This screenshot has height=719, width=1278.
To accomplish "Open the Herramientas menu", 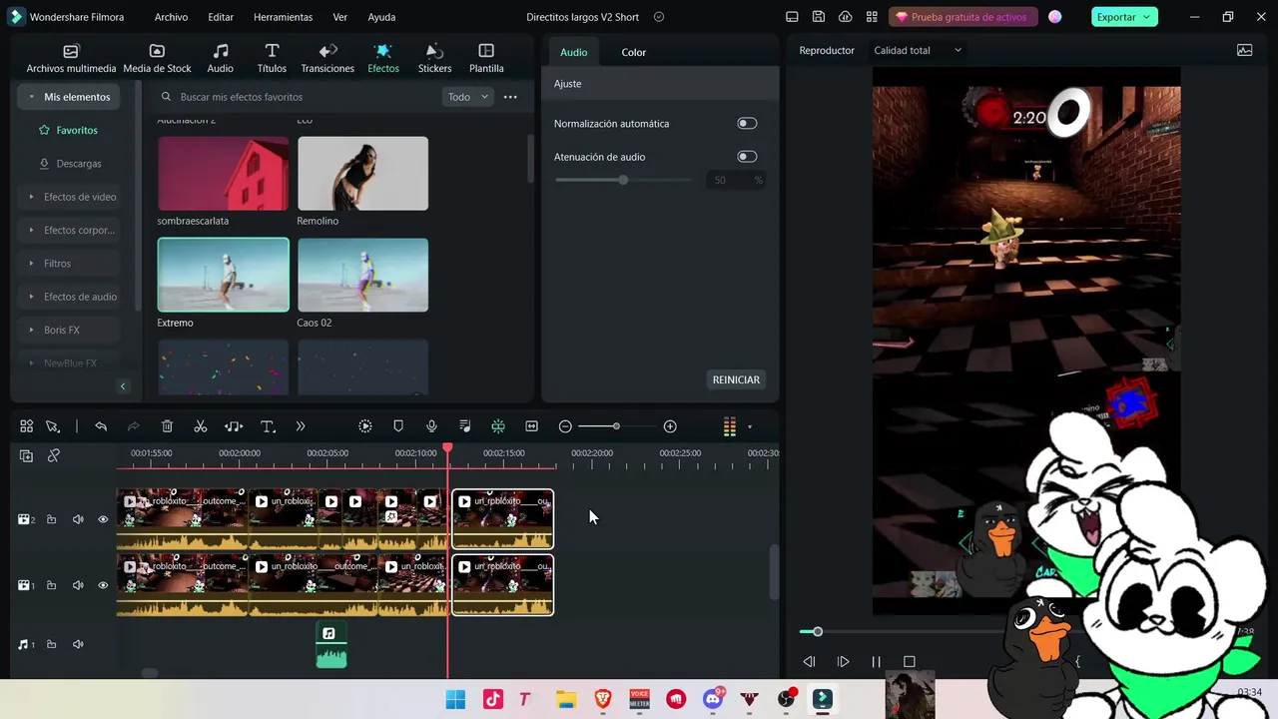I will 283,17.
